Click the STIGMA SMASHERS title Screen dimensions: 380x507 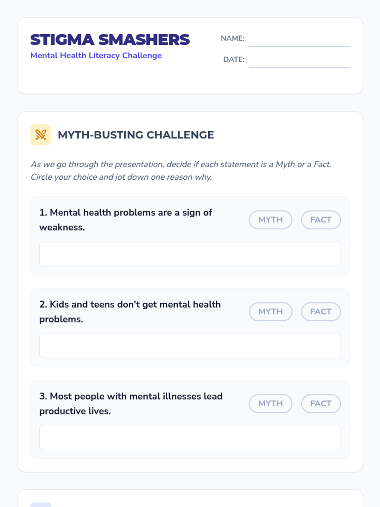click(x=110, y=40)
